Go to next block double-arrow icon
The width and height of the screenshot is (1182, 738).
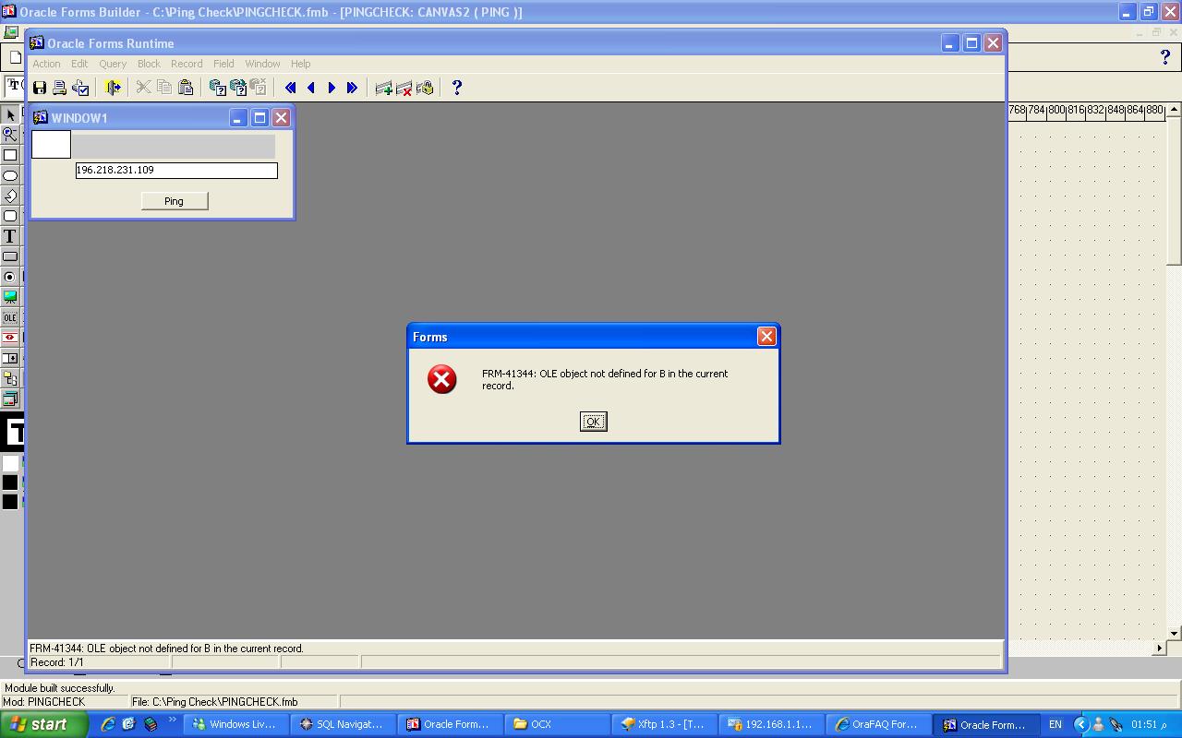(x=352, y=88)
